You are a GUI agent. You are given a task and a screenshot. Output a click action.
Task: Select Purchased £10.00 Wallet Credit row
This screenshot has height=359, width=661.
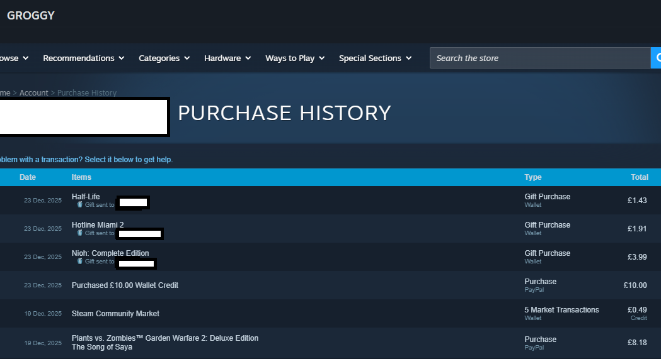point(330,285)
